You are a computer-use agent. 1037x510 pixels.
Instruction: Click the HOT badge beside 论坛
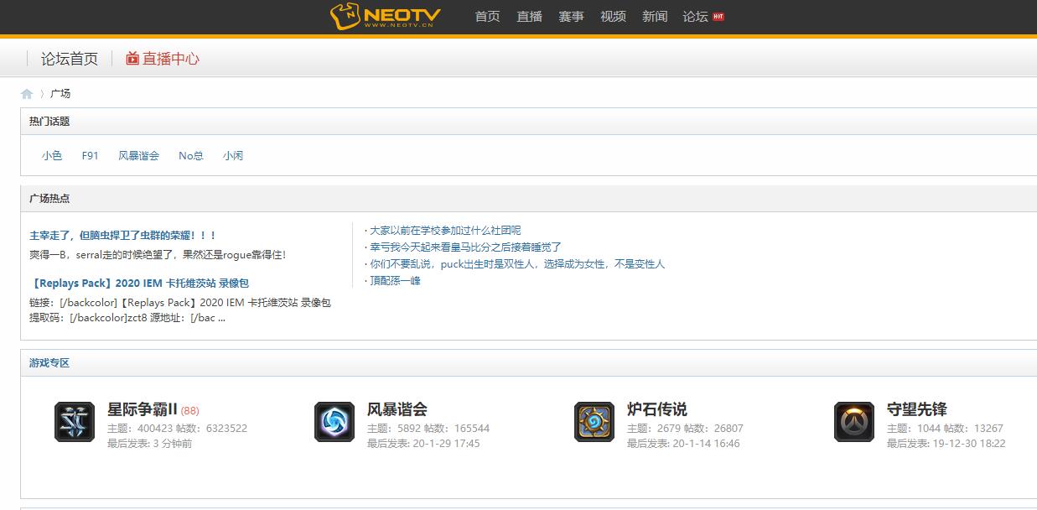[x=718, y=17]
